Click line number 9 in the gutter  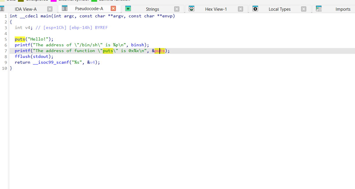(6, 62)
